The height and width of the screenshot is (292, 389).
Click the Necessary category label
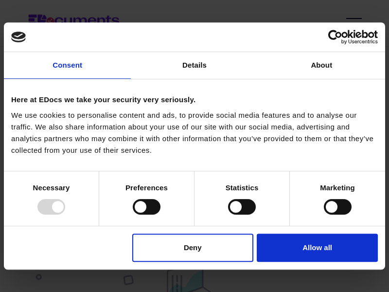[x=51, y=188]
